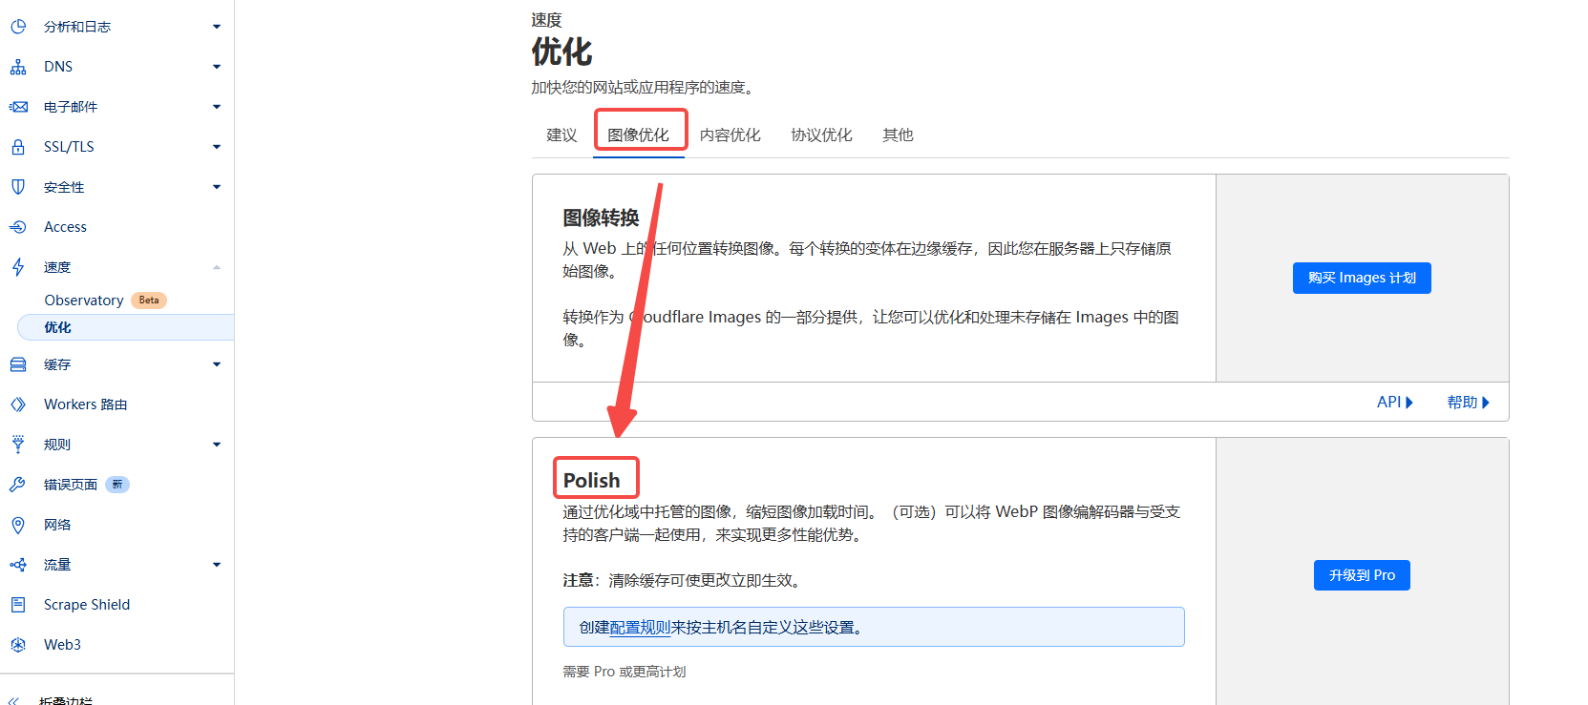Click the 安全性 shield icon

tap(18, 187)
